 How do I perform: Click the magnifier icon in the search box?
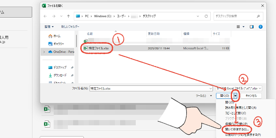(x=258, y=16)
